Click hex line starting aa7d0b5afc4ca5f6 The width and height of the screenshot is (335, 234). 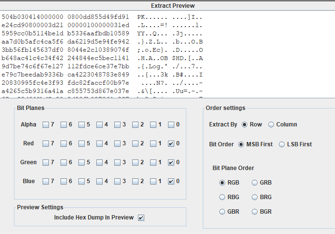102,42
